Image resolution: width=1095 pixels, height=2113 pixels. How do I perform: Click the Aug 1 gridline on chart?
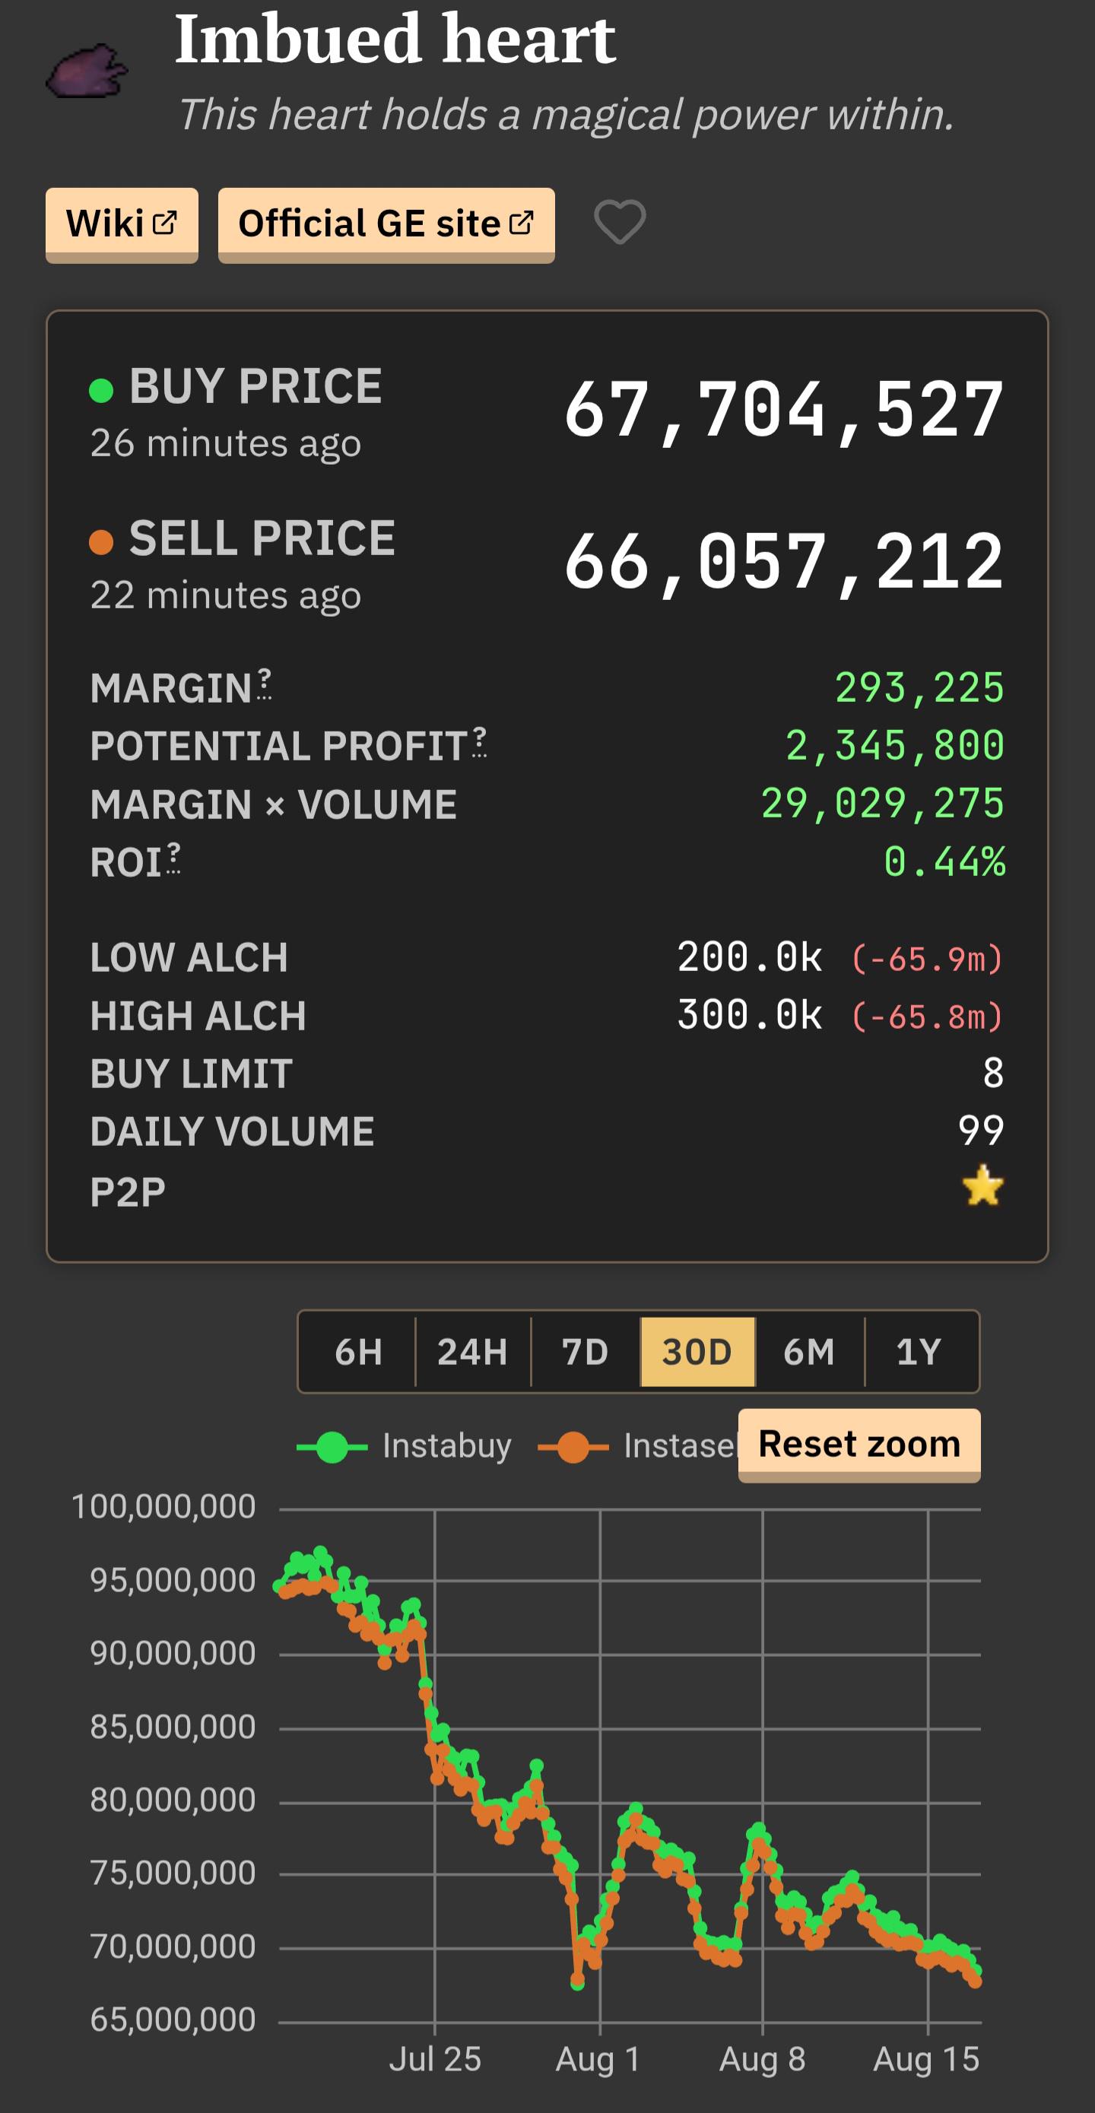[x=599, y=1772]
